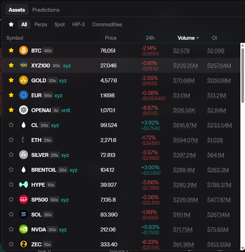Click EUR price 1.1698
This screenshot has height=252, width=245.
(x=107, y=95)
